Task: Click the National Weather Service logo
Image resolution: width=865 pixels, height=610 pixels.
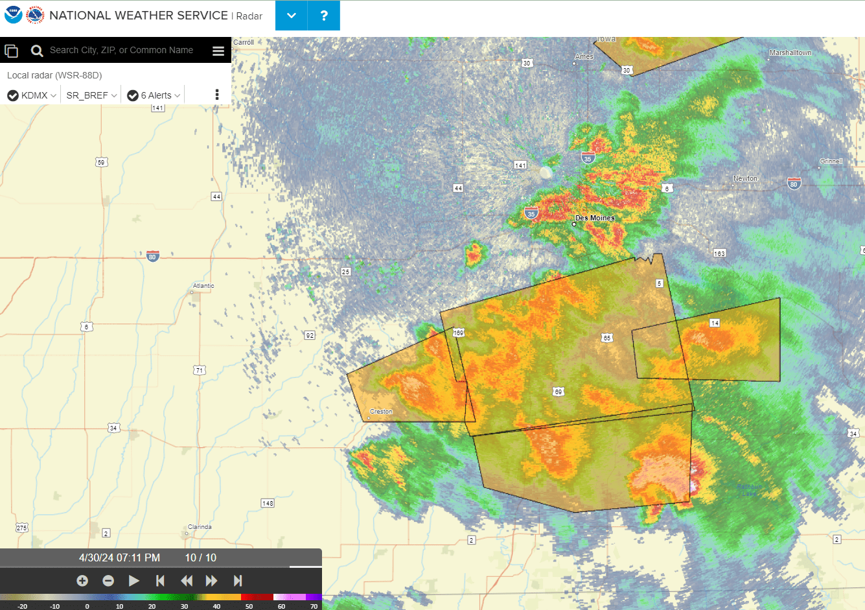Action: pos(35,15)
